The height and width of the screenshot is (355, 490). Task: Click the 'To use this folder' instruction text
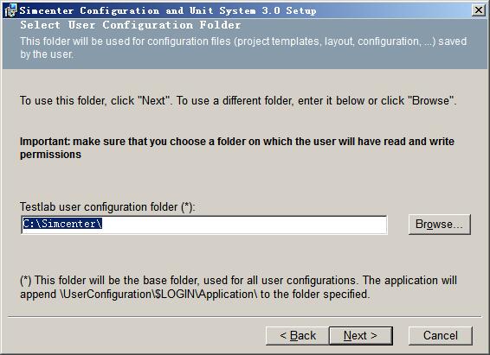238,101
